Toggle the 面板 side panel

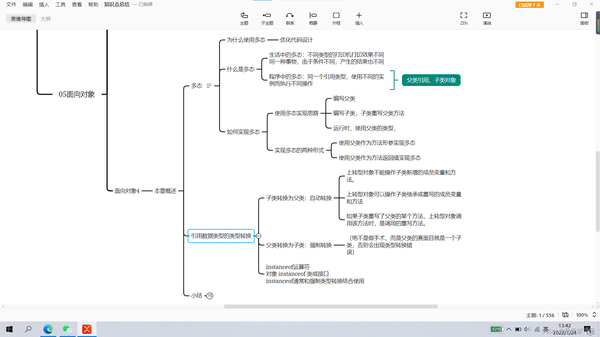pos(584,18)
